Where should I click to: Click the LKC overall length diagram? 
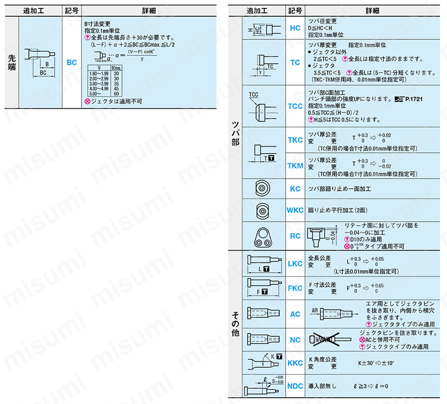coord(265,264)
